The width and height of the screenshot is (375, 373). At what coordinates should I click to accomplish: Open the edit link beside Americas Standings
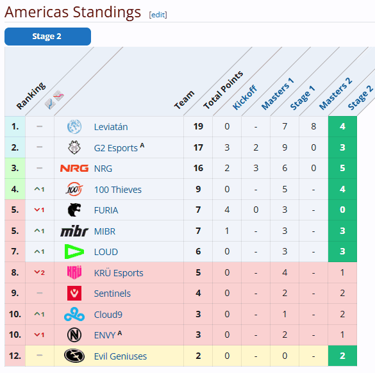pyautogui.click(x=158, y=15)
